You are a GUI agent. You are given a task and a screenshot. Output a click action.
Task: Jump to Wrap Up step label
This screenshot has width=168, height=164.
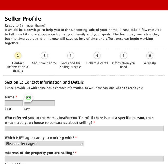(x=150, y=63)
